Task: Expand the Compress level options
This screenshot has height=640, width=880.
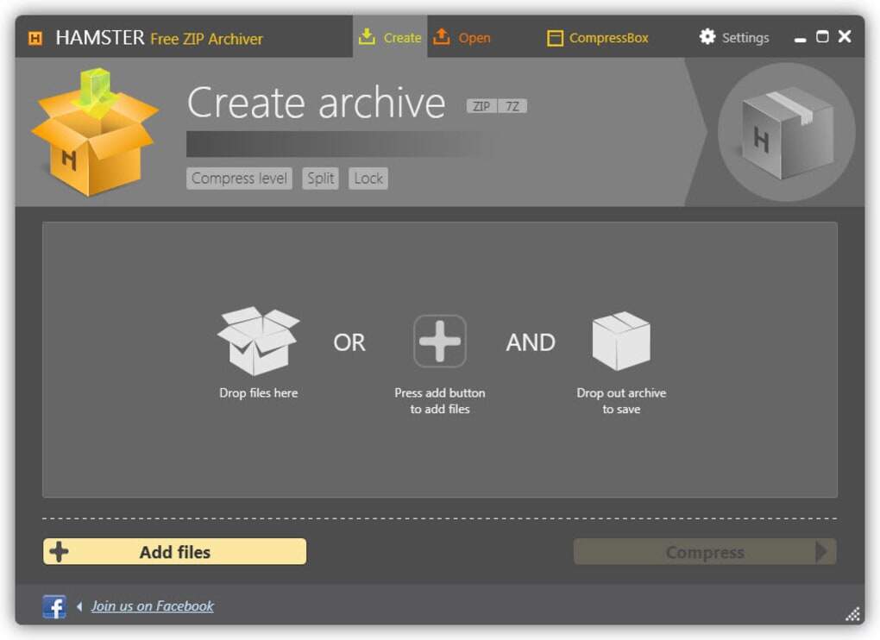Action: click(239, 179)
